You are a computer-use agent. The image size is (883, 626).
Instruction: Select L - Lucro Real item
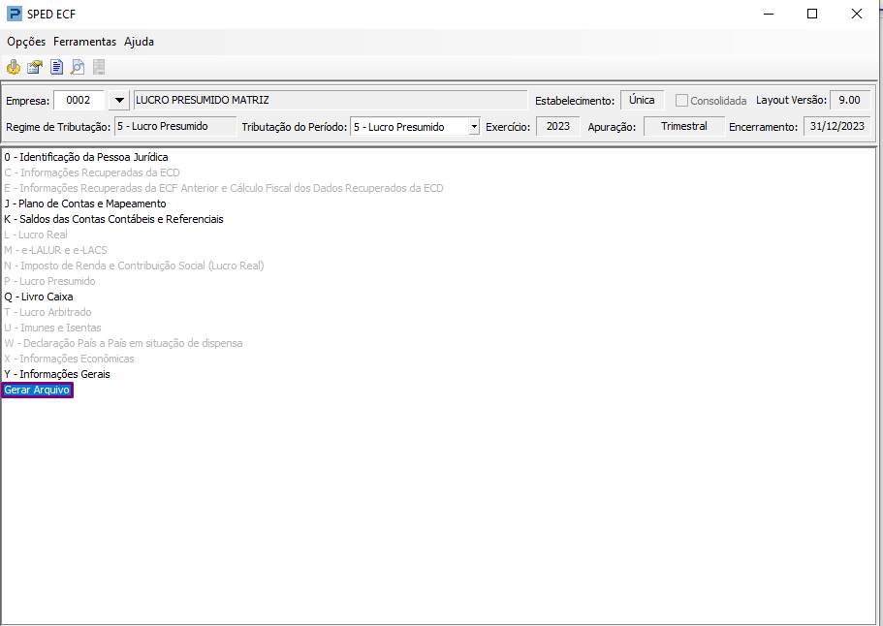[36, 235]
